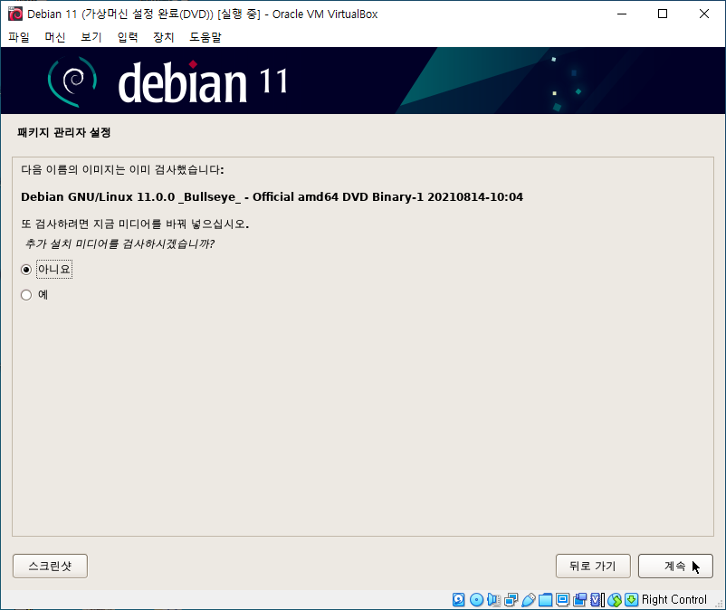Click the recording status icon
The height and width of the screenshot is (610, 726).
point(579,600)
